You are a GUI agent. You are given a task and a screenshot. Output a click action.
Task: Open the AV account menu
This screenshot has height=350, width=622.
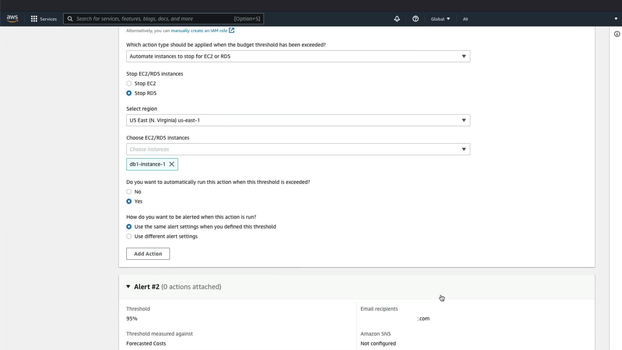(x=466, y=19)
